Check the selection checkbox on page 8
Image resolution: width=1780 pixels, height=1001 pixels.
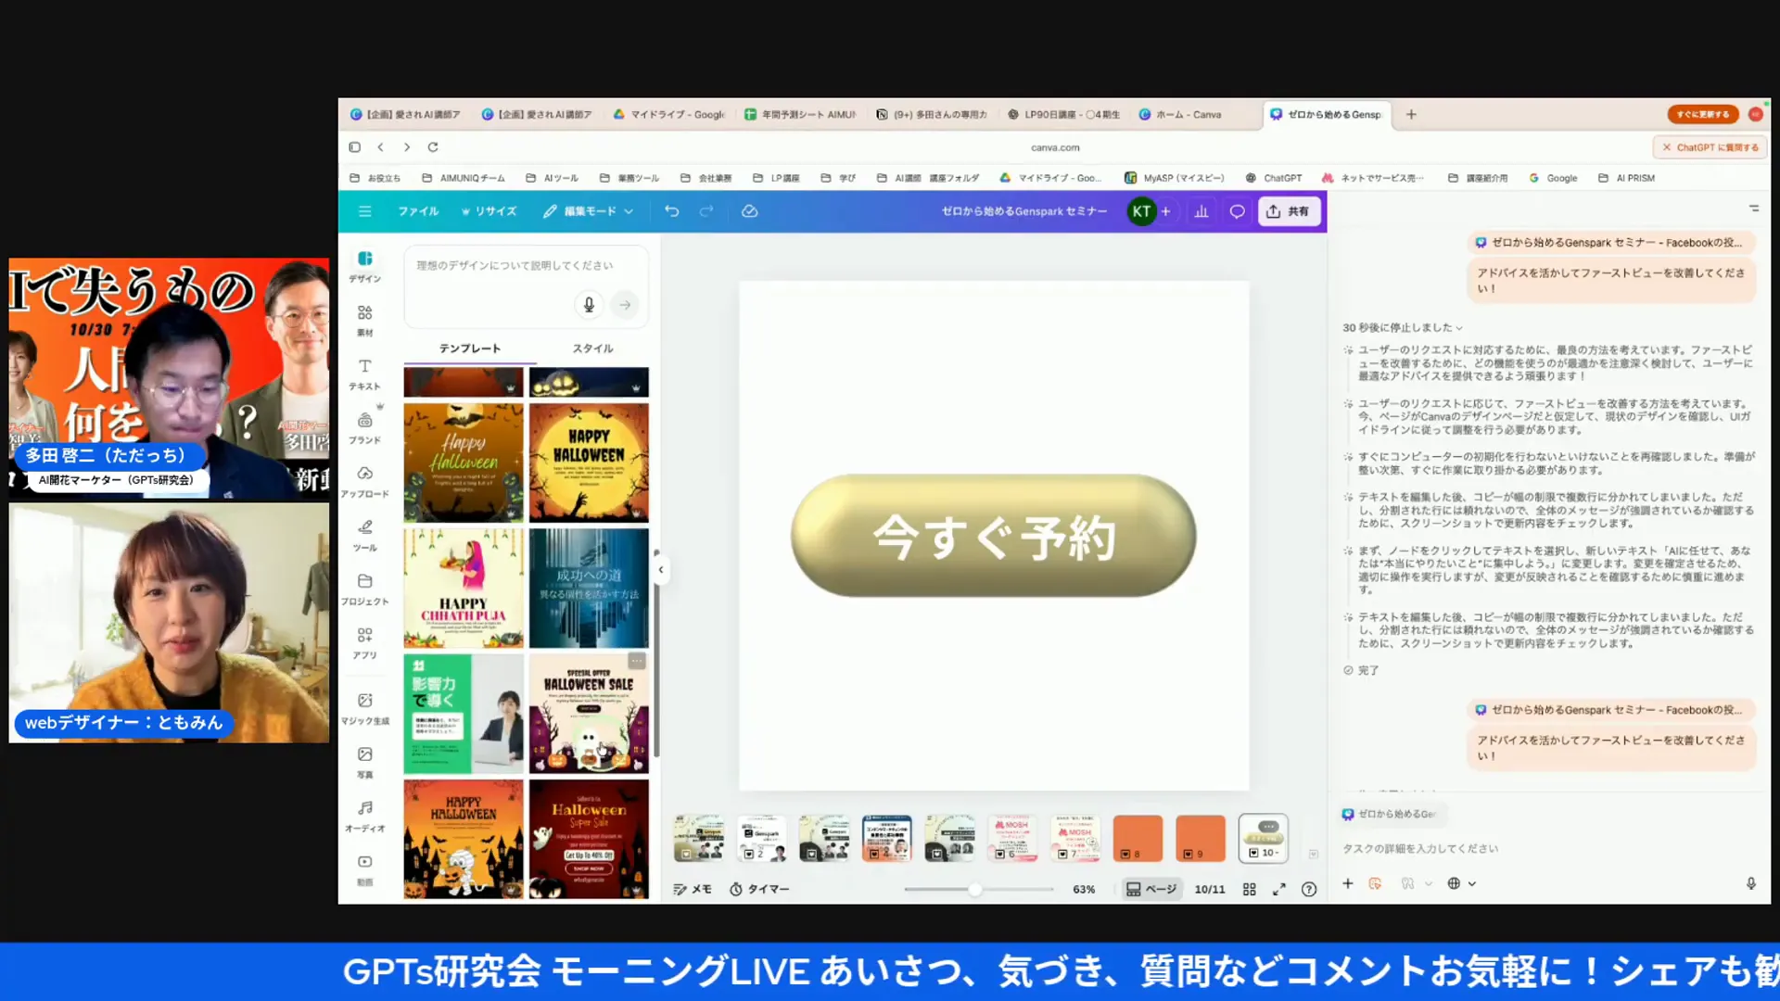(x=1127, y=855)
